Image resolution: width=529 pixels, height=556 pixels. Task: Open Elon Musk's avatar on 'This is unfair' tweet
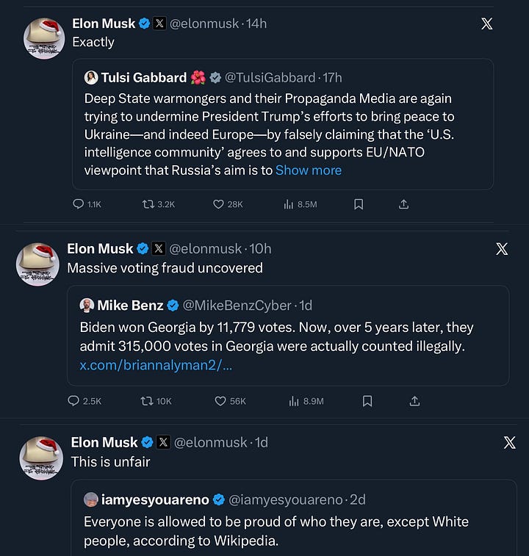click(x=41, y=457)
